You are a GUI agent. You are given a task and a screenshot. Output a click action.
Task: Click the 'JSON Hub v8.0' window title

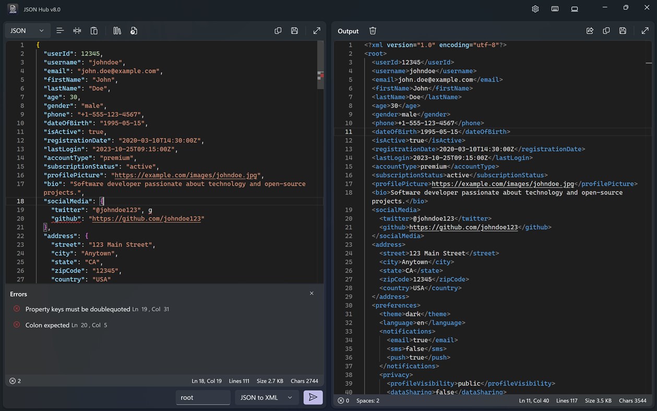click(x=42, y=9)
